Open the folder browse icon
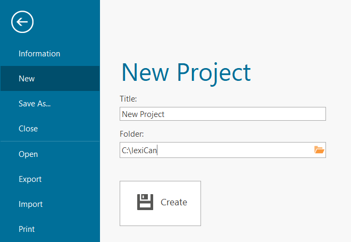This screenshot has width=351, height=242. 319,150
